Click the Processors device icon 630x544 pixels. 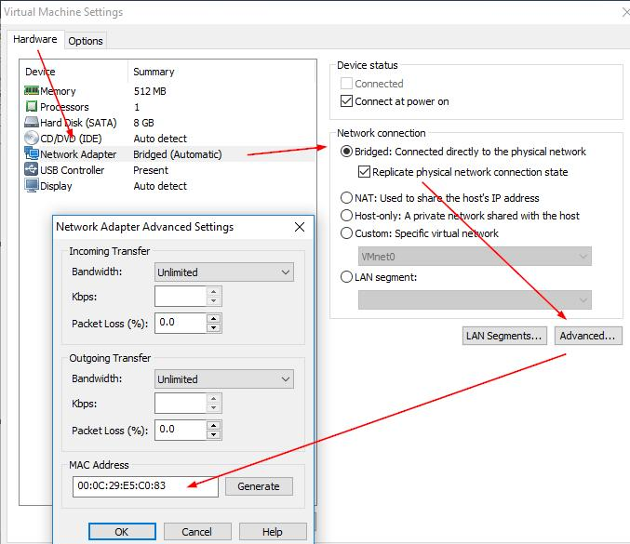click(x=32, y=107)
